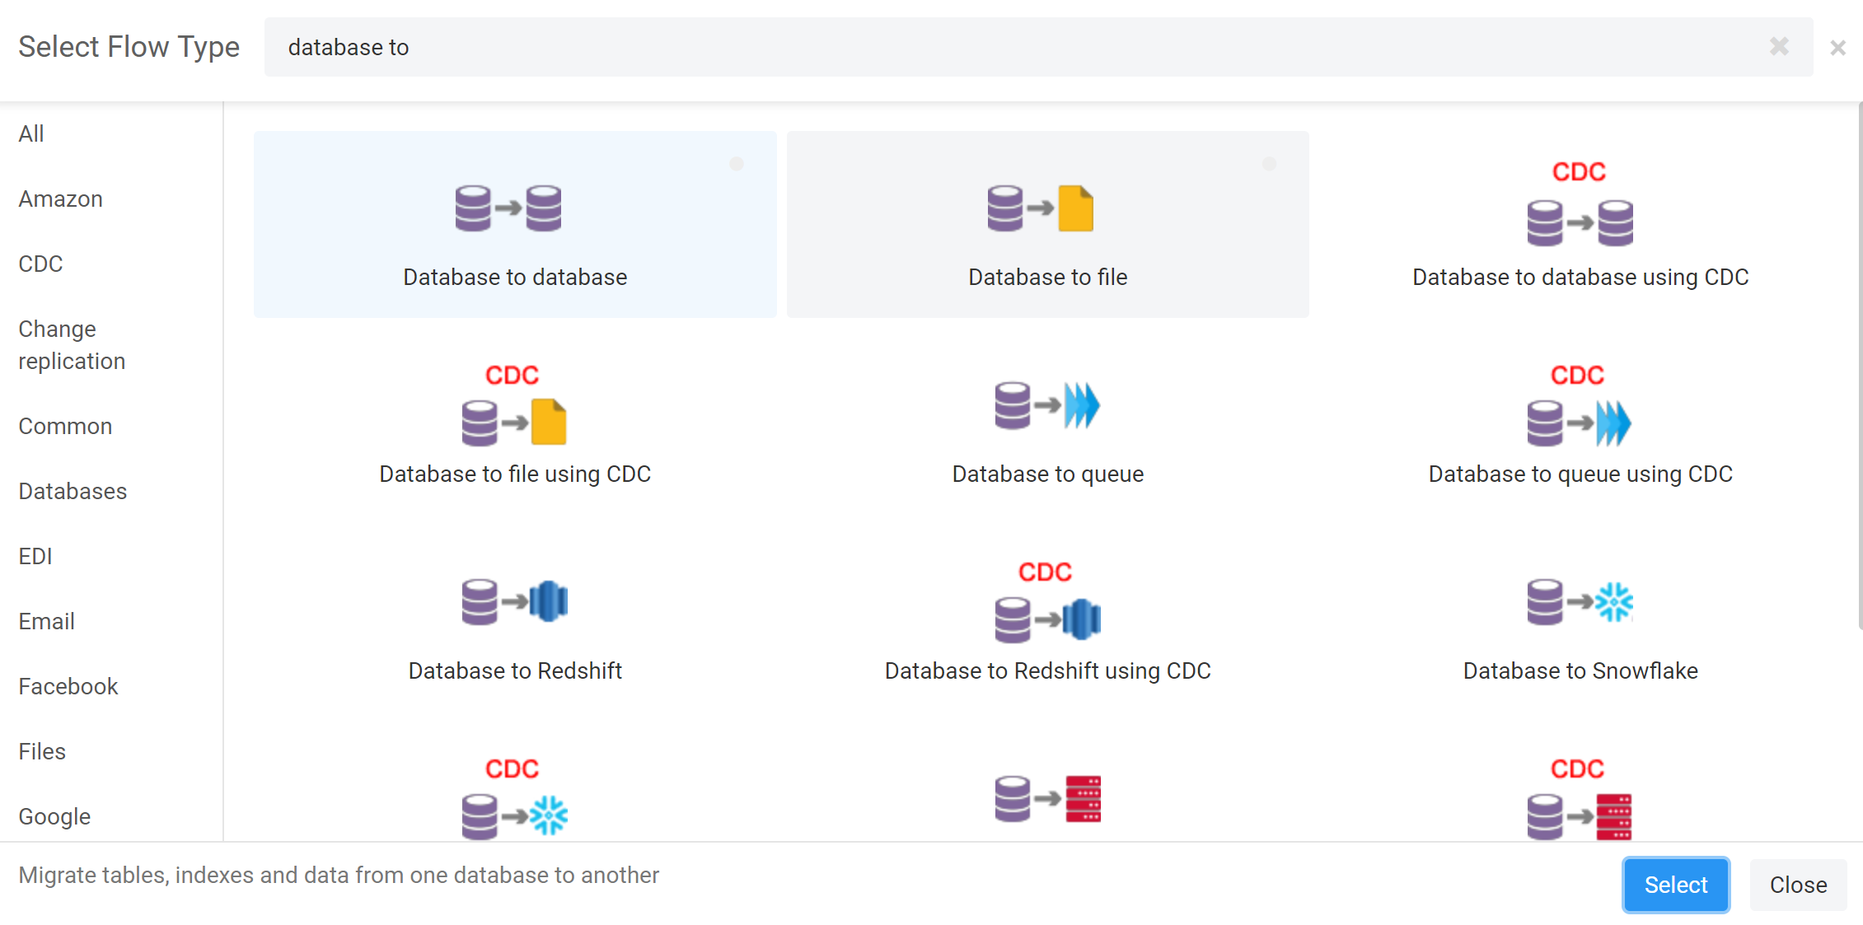1863x925 pixels.
Task: Open the Amazon category
Action: [x=61, y=199]
